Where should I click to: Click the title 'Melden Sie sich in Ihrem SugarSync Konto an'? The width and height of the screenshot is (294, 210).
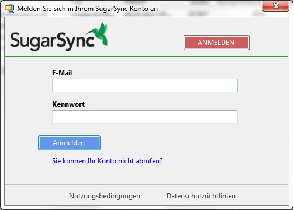coord(87,9)
